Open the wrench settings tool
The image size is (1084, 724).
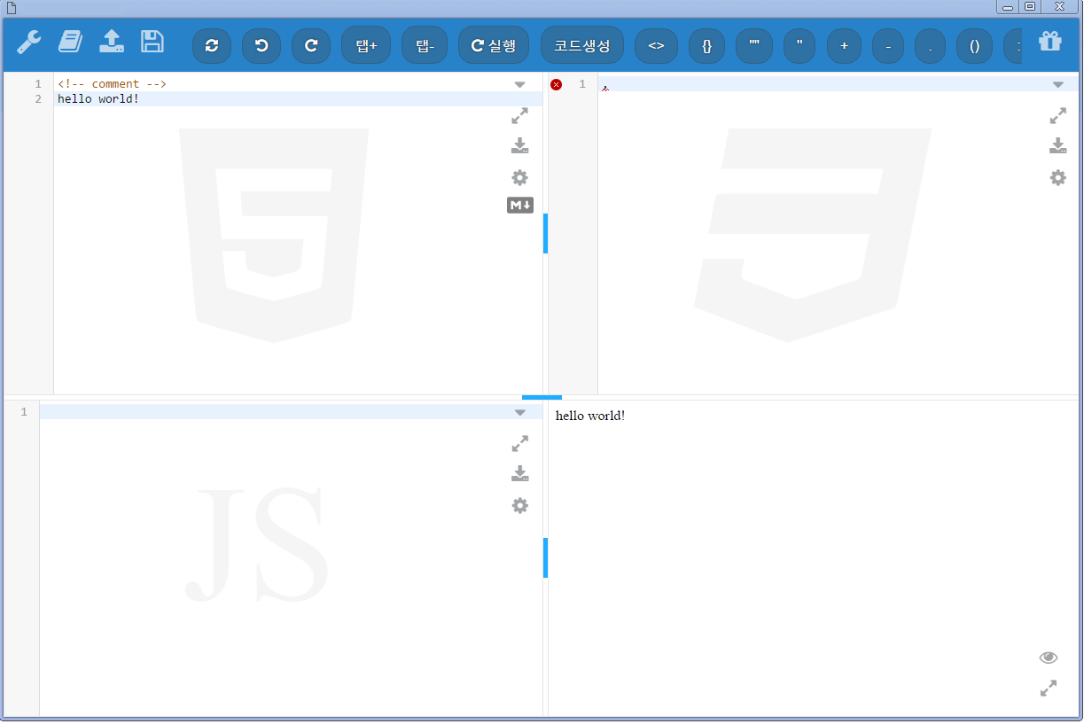pos(29,42)
